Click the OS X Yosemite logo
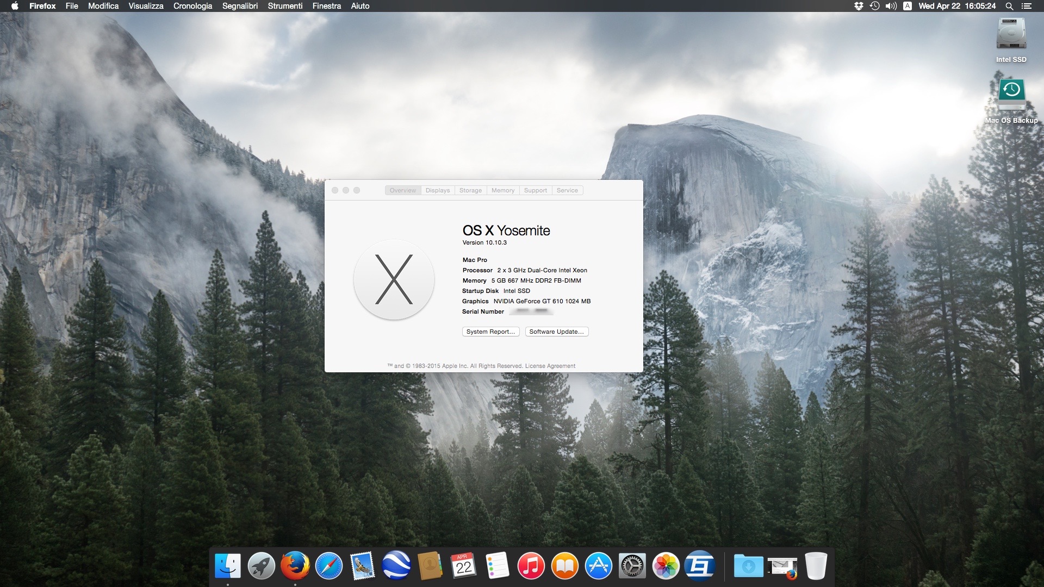Image resolution: width=1044 pixels, height=587 pixels. click(394, 279)
